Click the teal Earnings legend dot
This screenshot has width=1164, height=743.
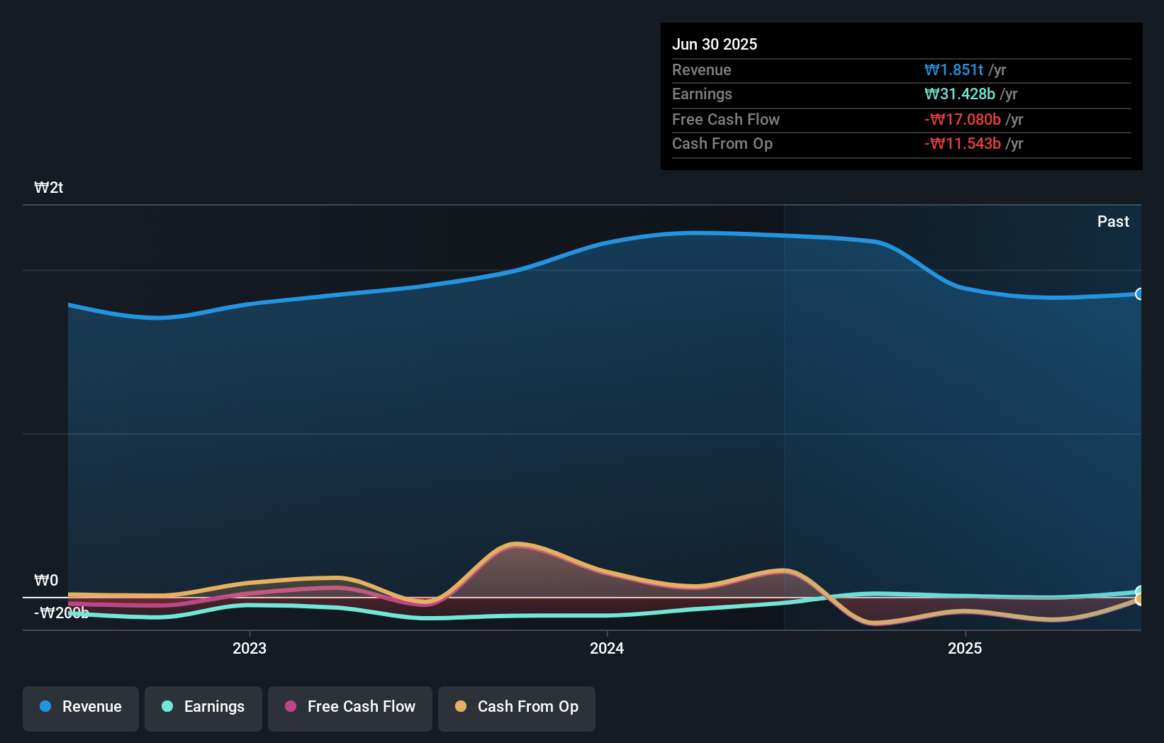point(167,706)
